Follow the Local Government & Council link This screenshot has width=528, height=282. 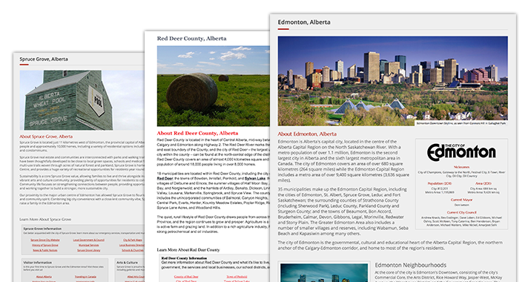coord(88,240)
